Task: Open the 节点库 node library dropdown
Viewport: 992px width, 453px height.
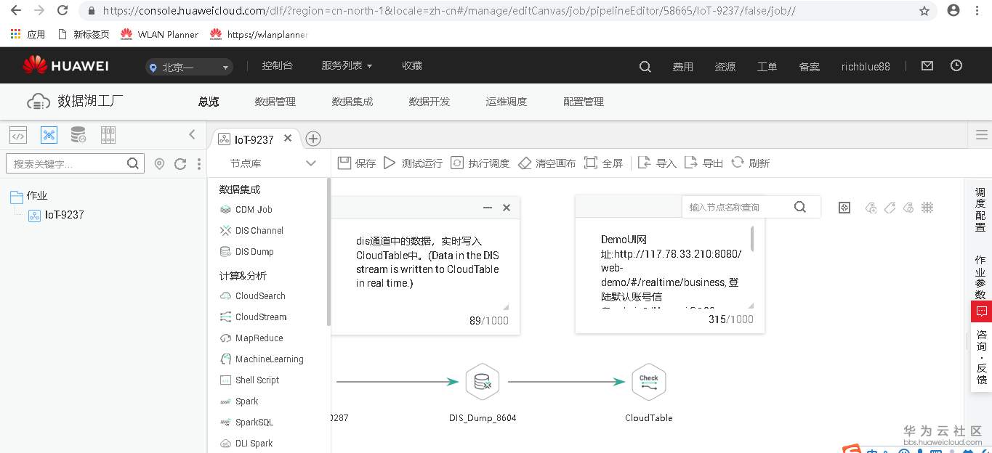Action: coord(269,163)
